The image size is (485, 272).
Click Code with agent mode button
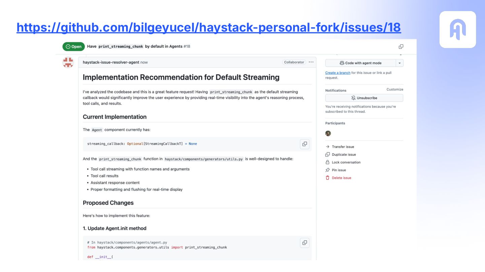[x=360, y=63]
